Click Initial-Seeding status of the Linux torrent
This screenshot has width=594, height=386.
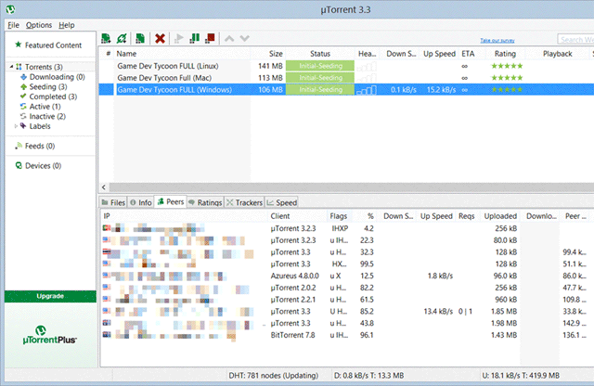[x=320, y=66]
